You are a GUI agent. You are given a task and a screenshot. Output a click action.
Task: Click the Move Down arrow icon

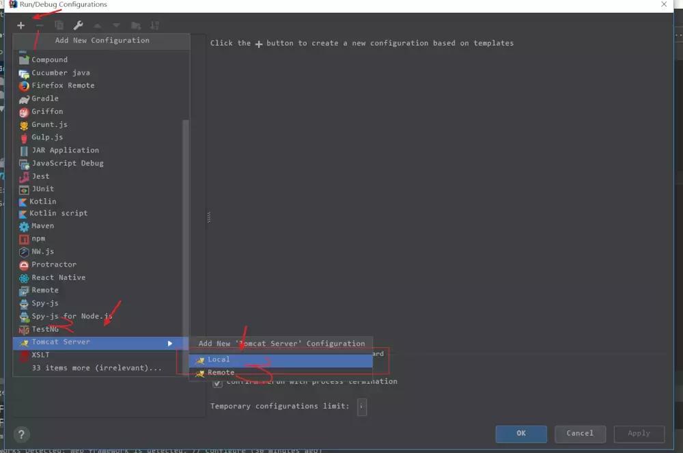coord(116,26)
